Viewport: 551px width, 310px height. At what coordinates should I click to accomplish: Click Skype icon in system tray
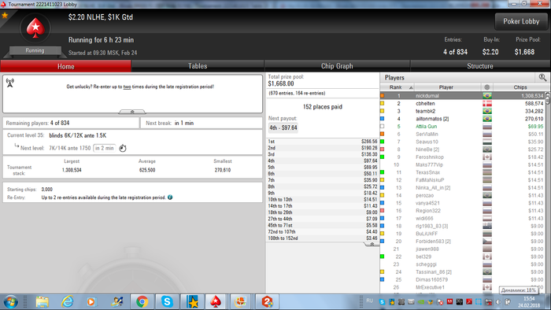[x=382, y=302]
